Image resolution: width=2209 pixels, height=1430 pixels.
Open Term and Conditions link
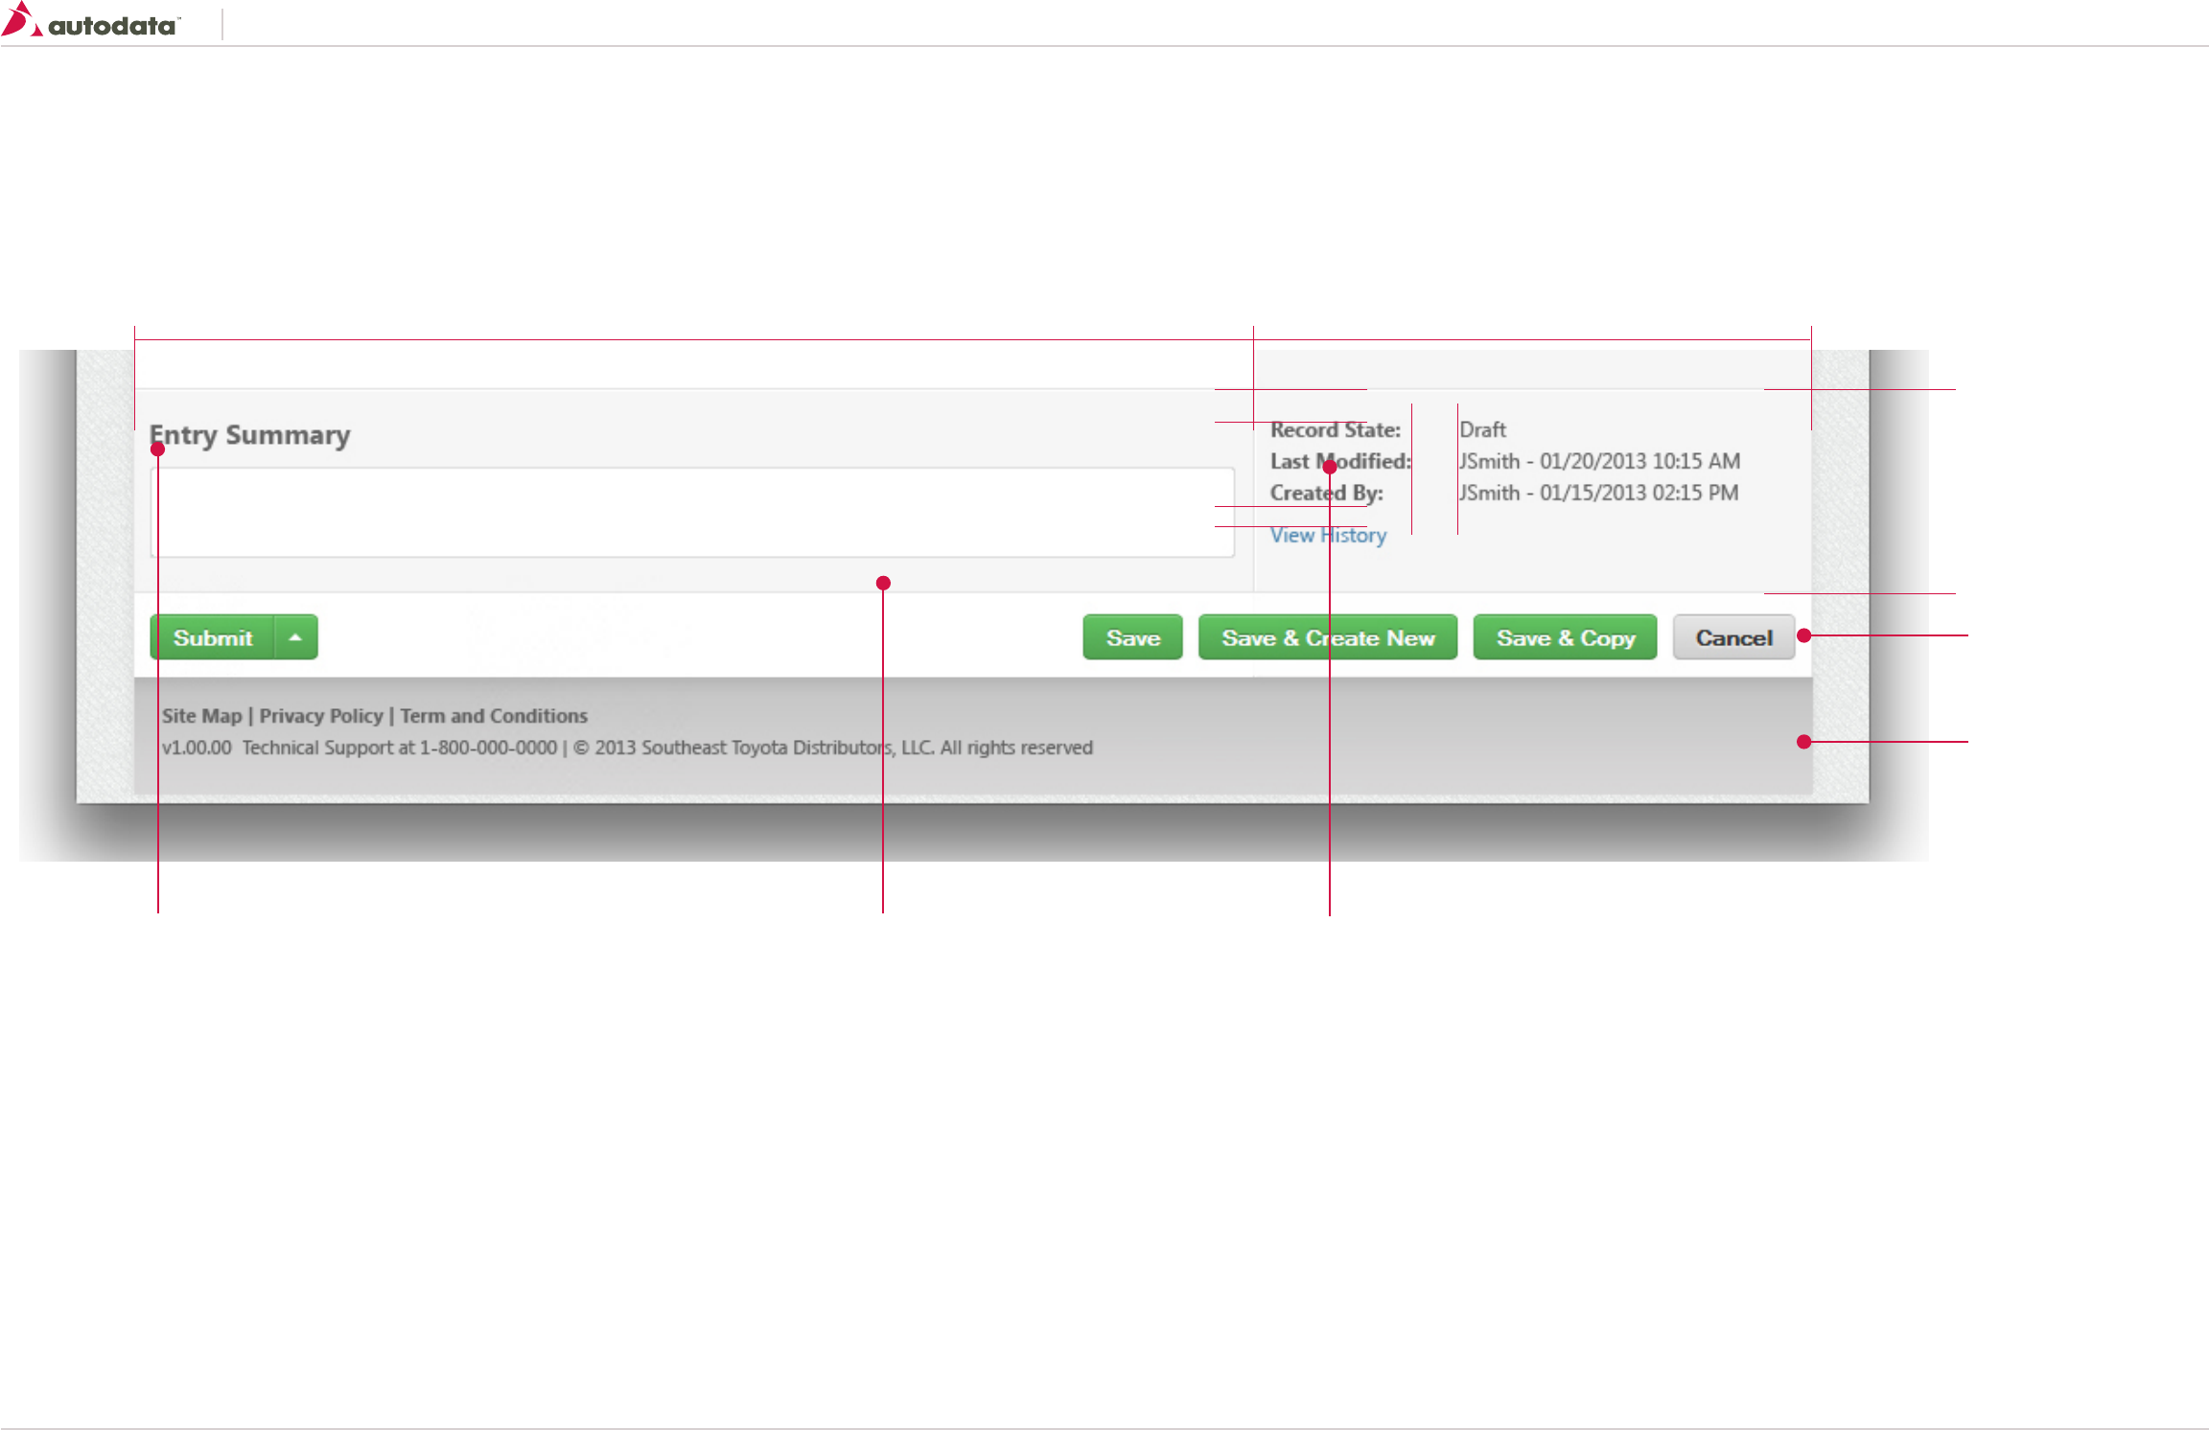click(x=493, y=716)
